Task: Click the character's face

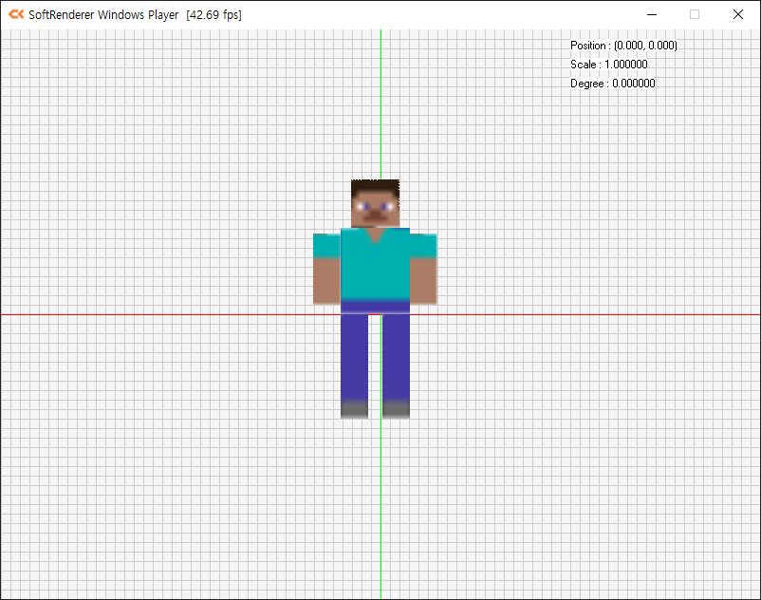Action: [x=376, y=211]
